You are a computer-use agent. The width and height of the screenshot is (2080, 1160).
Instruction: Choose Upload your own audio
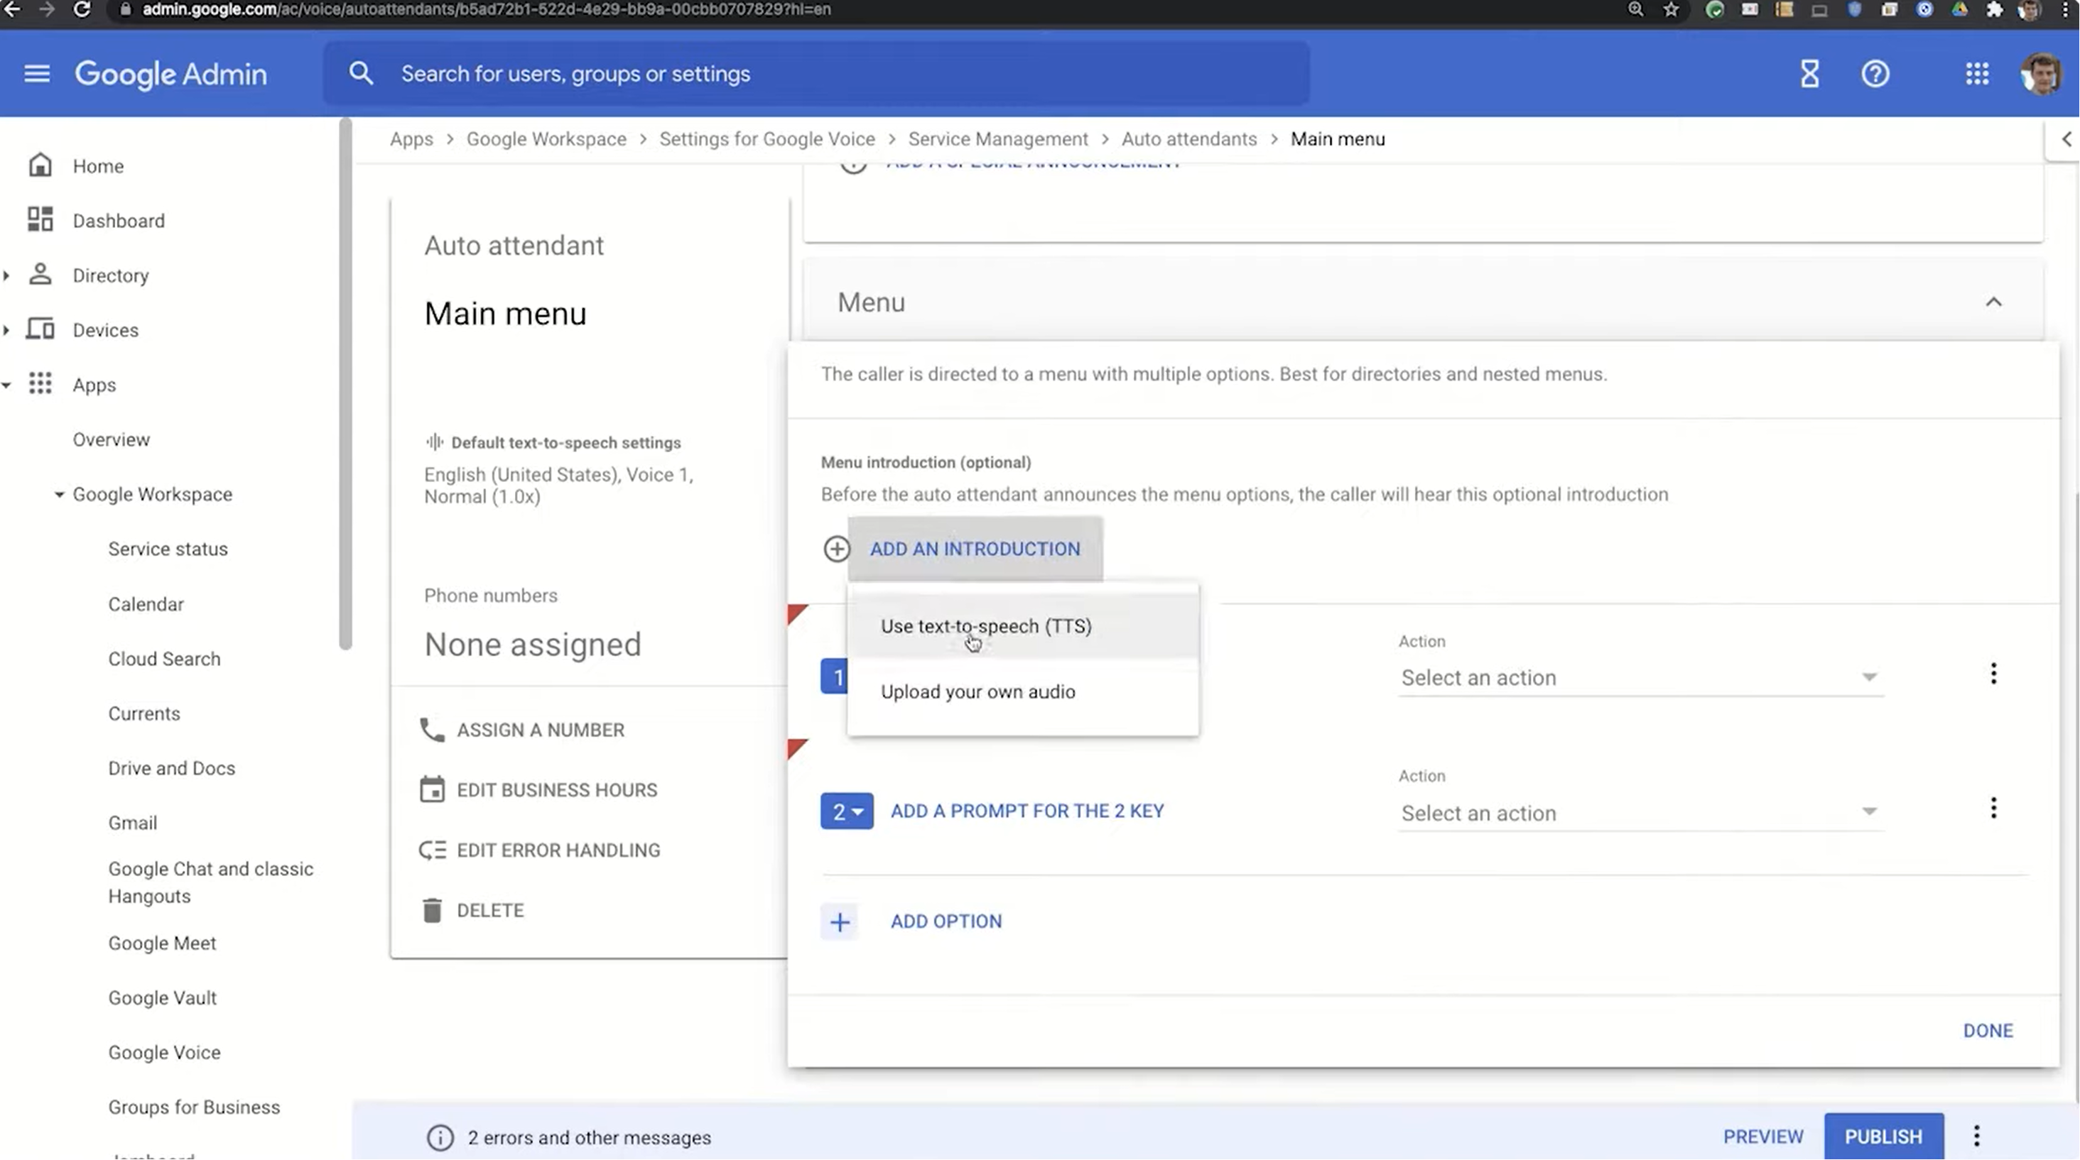pyautogui.click(x=1023, y=692)
